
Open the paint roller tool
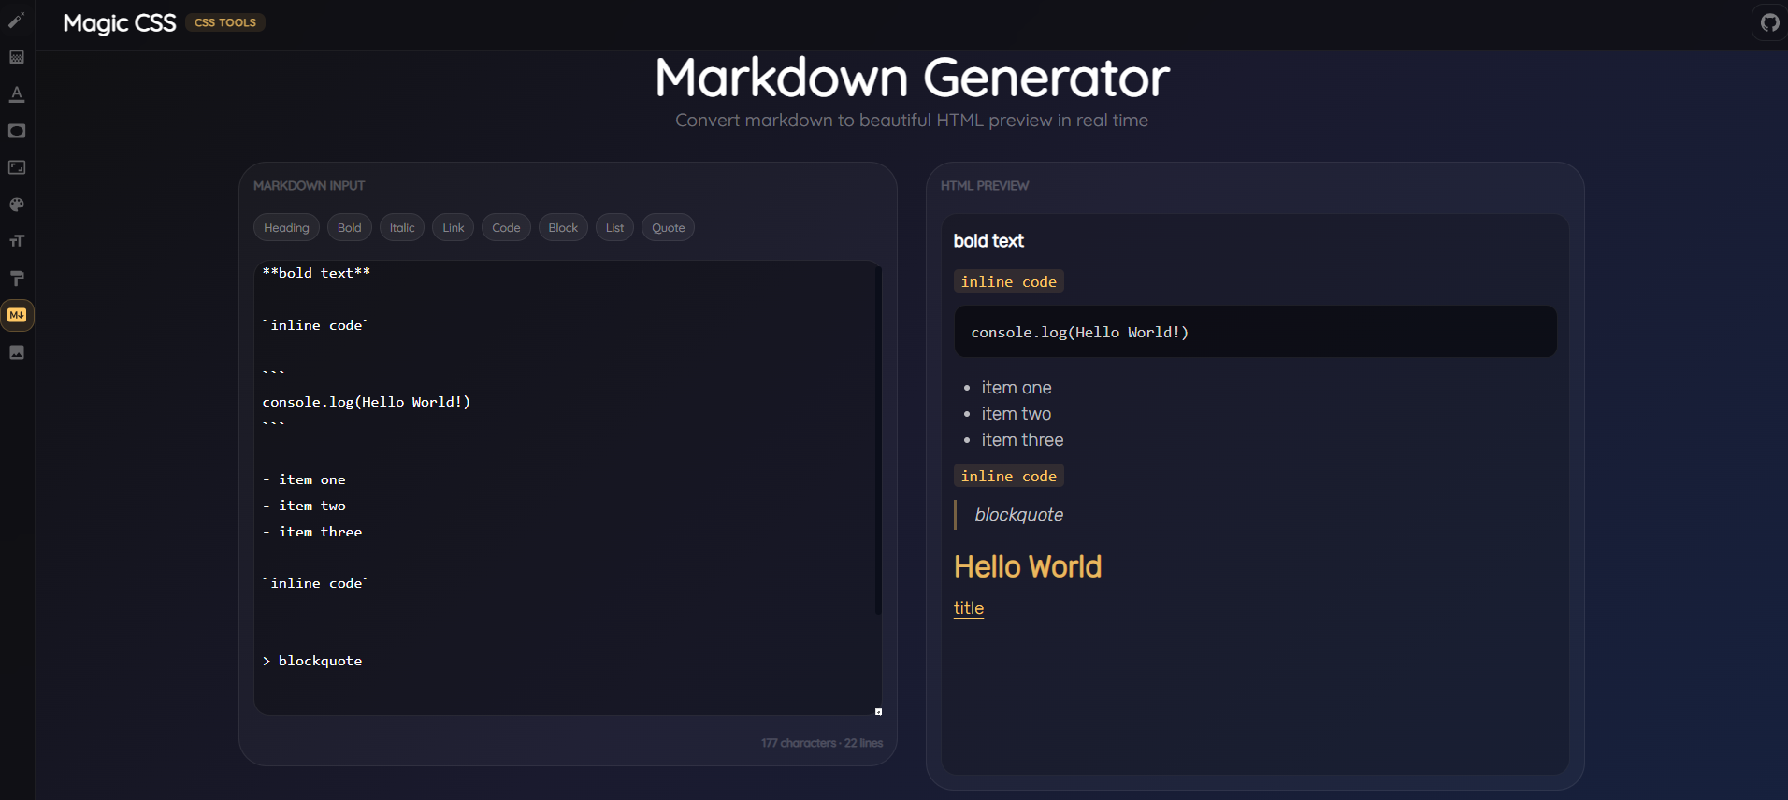17,279
